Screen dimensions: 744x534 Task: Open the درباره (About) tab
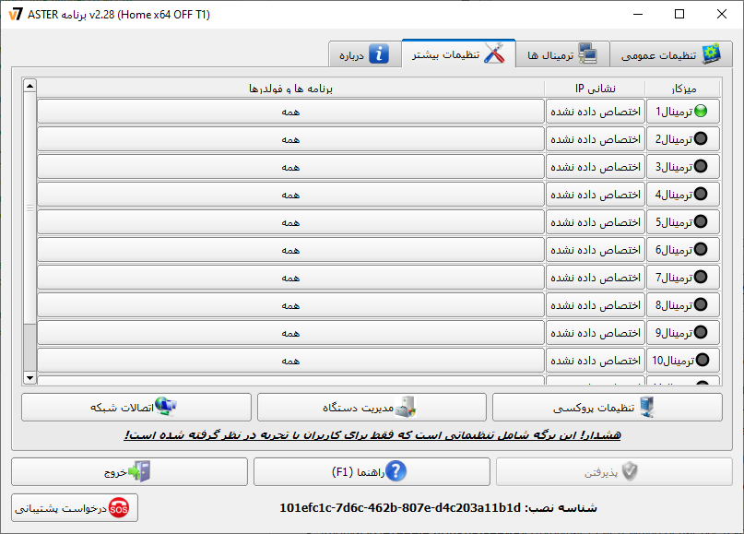[x=365, y=54]
